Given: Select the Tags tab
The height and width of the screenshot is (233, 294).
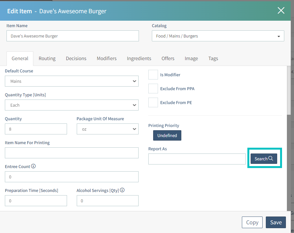Looking at the screenshot, I should pos(213,58).
